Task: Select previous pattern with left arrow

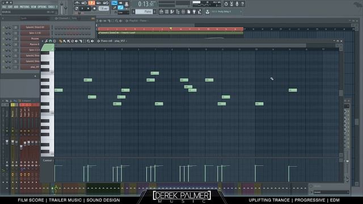Action: pos(134,11)
